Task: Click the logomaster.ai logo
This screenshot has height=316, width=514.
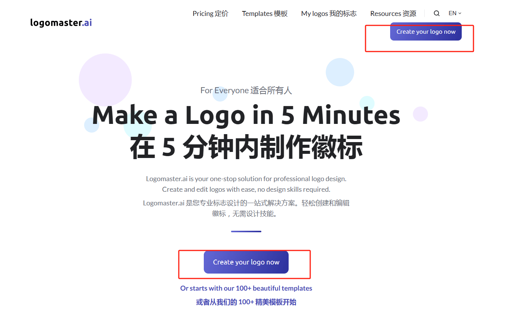Action: click(61, 22)
